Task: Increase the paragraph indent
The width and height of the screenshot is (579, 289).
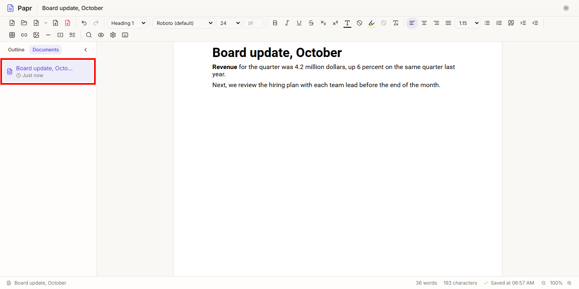Action: [x=523, y=23]
